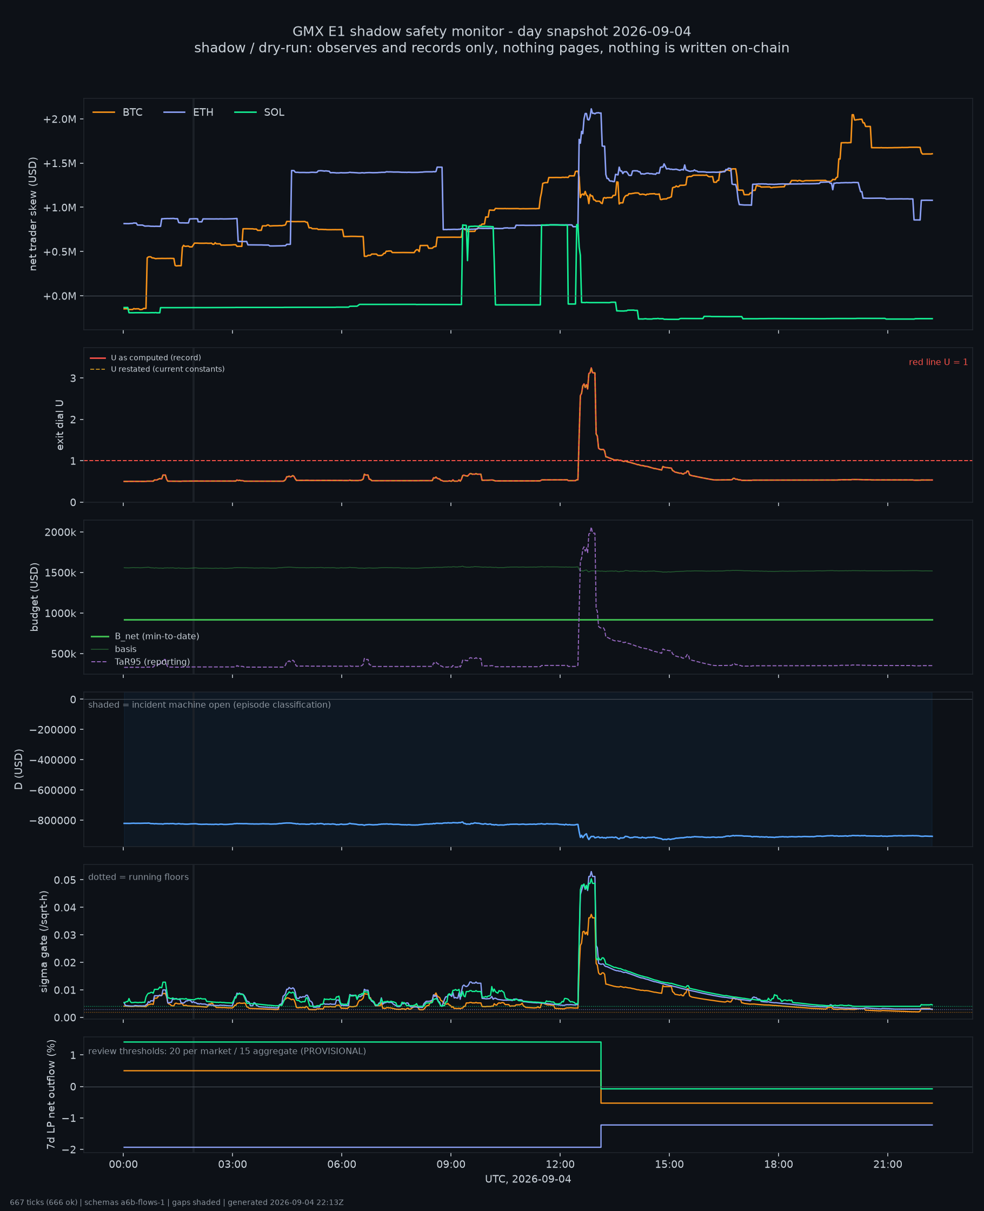Viewport: 984px width, 1211px height.
Task: Click the 09:00 time tick label
Action: pyautogui.click(x=450, y=1165)
